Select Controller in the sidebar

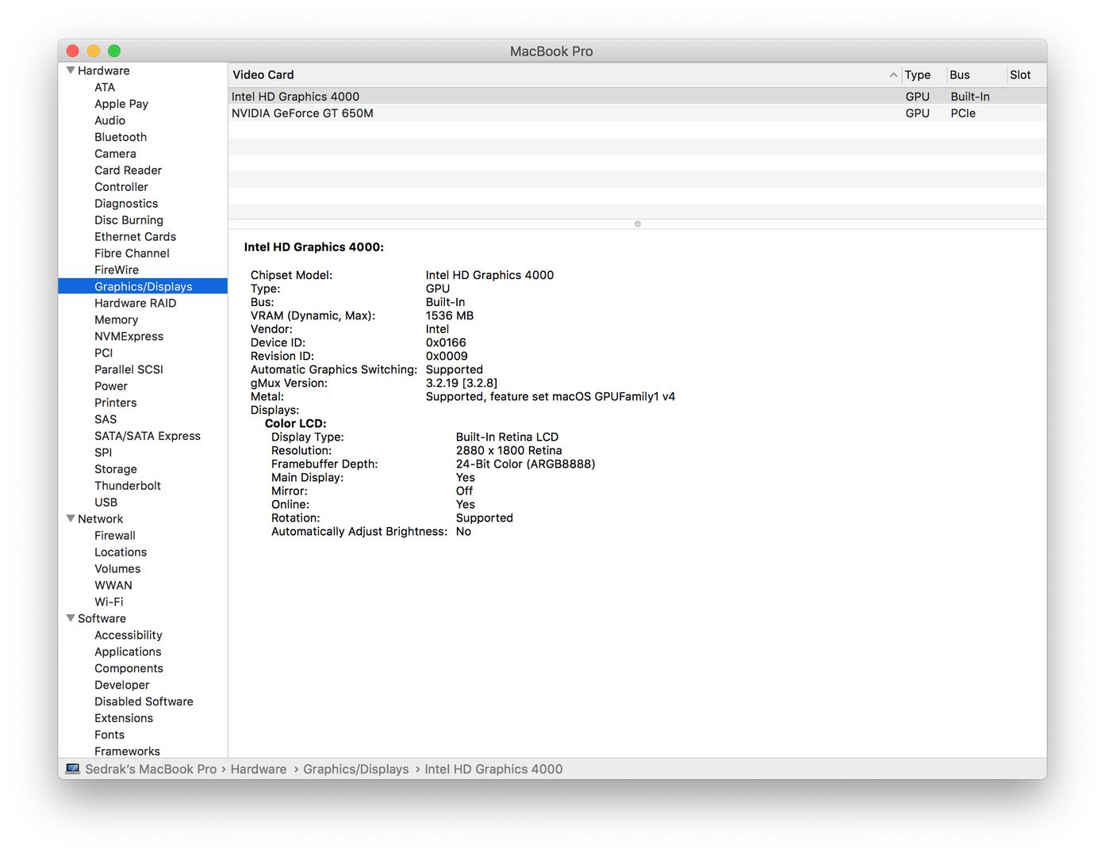tap(121, 187)
